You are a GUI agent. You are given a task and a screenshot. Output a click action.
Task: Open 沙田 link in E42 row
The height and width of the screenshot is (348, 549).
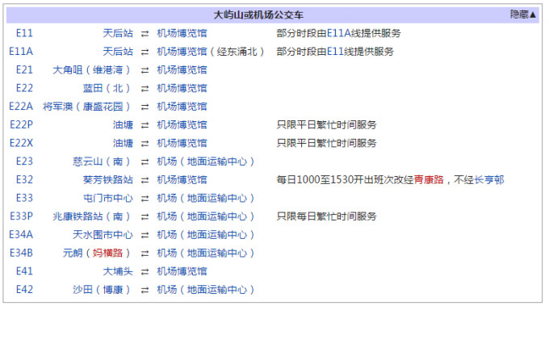point(82,289)
